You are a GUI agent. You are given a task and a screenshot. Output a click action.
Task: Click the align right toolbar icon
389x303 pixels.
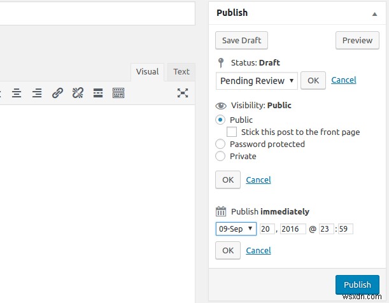coord(37,93)
